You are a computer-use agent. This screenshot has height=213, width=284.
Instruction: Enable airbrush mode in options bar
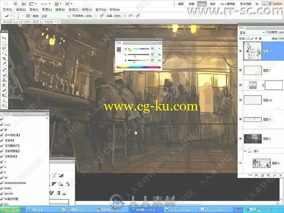click(130, 16)
